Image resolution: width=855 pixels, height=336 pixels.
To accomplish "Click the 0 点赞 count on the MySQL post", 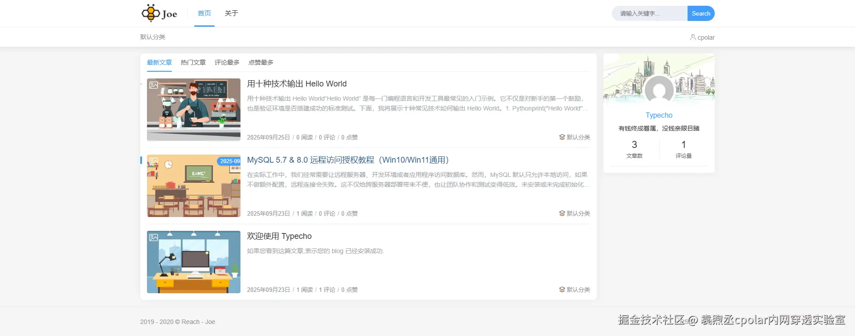I will pos(350,213).
